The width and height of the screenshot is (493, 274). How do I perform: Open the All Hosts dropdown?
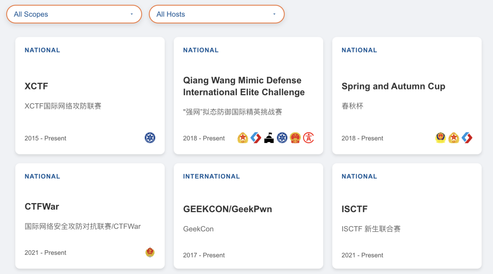216,14
